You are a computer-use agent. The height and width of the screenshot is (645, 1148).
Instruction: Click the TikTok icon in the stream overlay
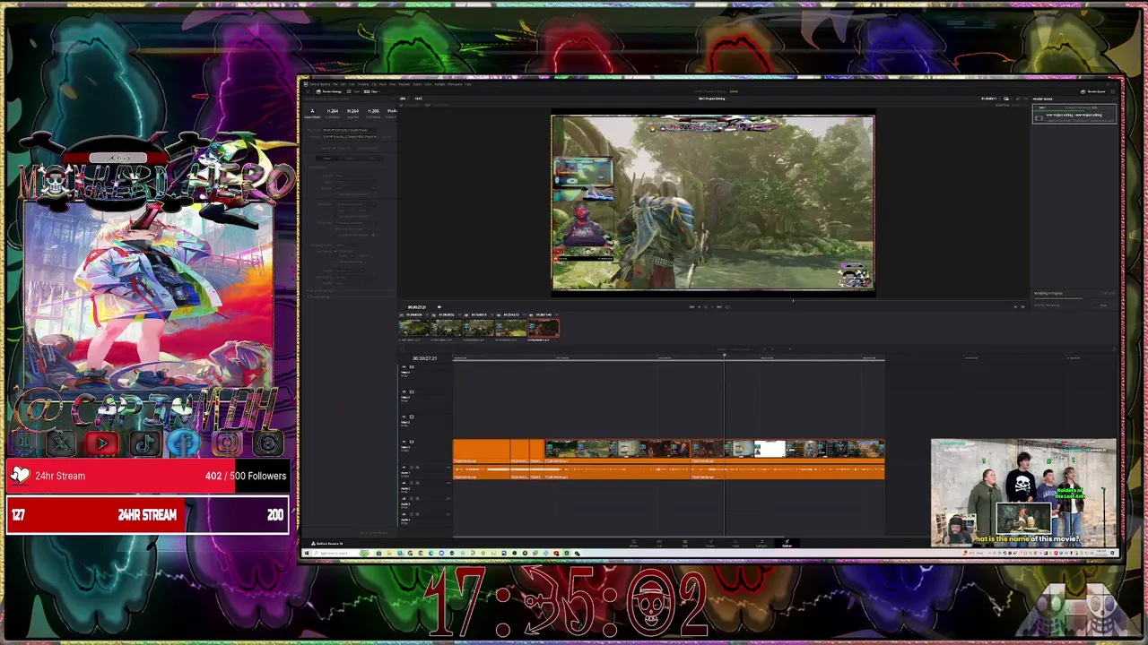[144, 443]
